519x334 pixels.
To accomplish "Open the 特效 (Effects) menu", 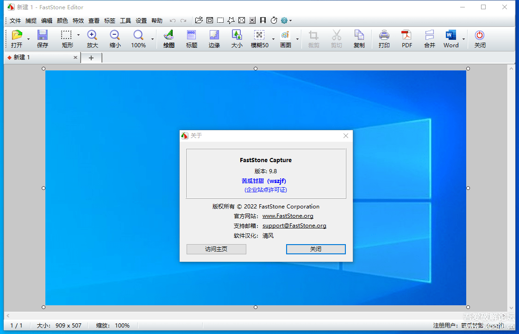I will pos(78,21).
